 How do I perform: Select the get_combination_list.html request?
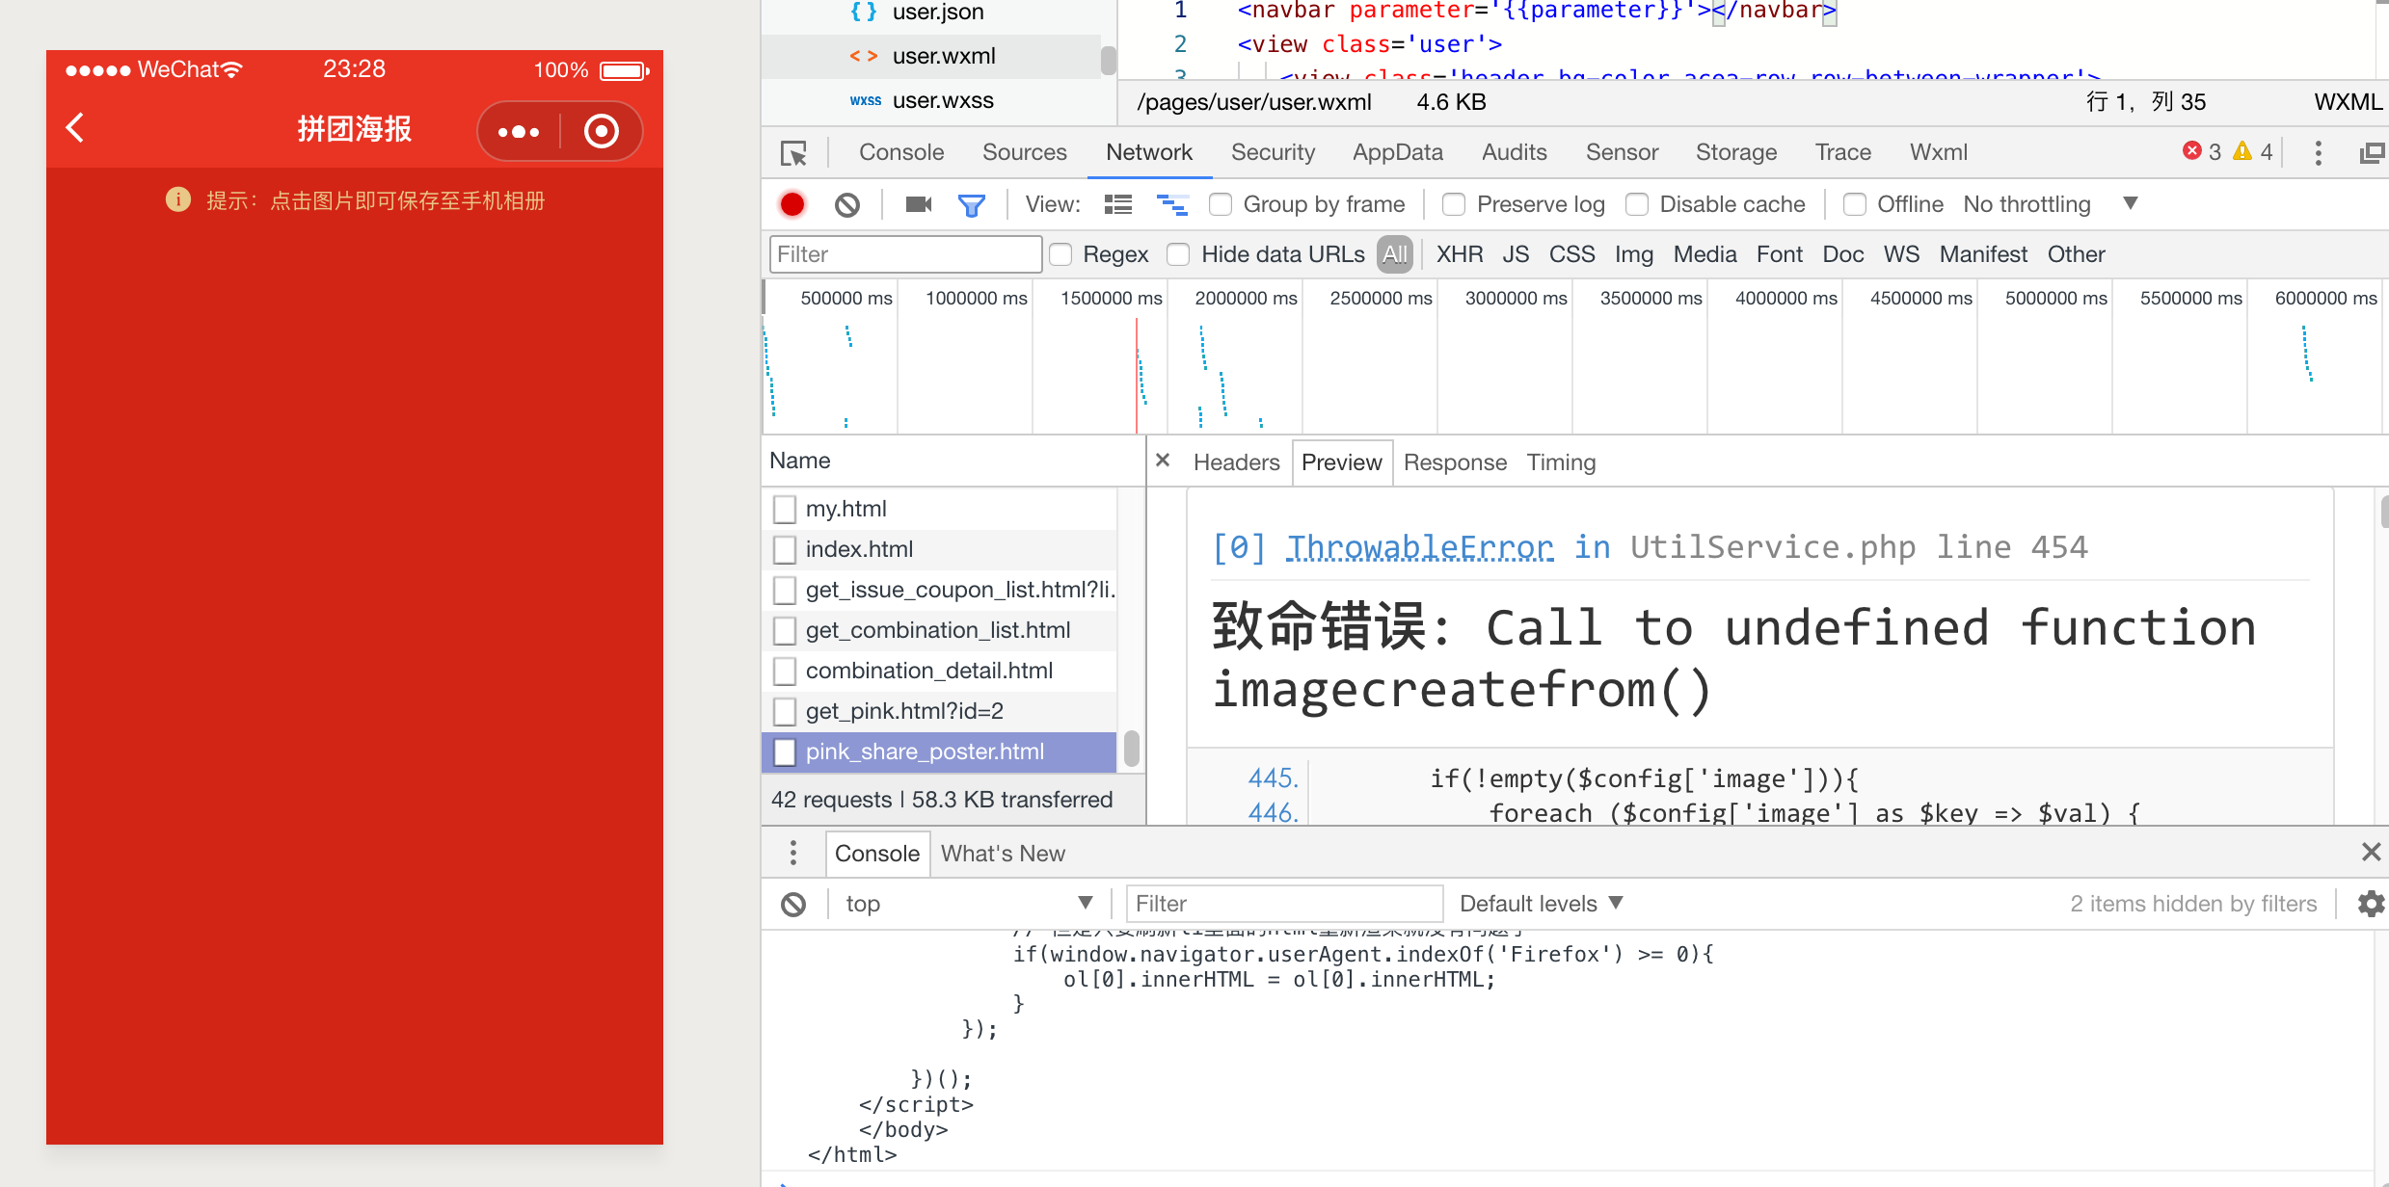939,630
